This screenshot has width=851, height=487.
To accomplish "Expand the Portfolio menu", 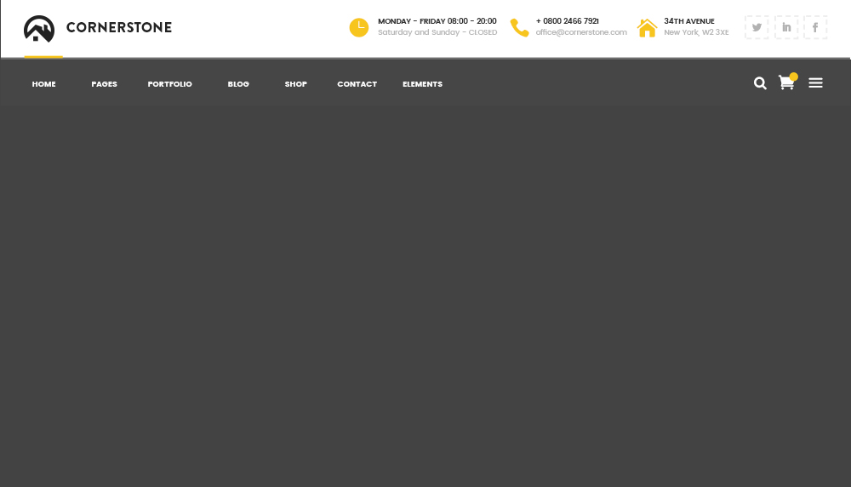I will click(169, 84).
